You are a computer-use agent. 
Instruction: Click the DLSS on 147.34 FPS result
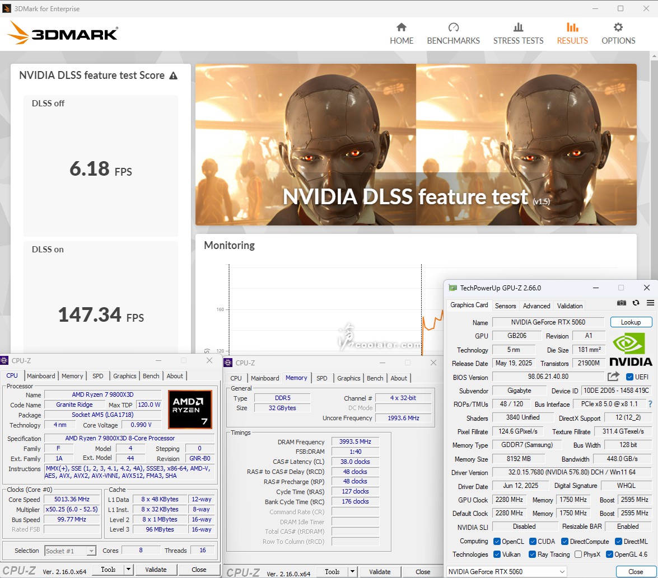(101, 315)
